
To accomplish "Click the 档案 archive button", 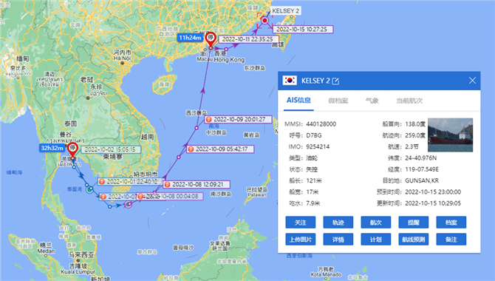I will coord(451,223).
